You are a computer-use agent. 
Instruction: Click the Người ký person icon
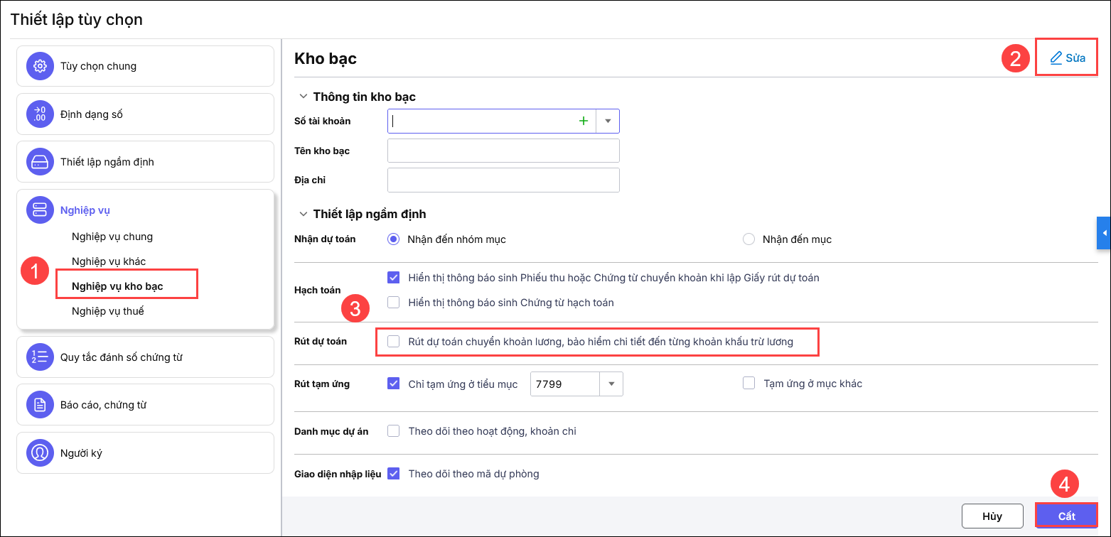pos(41,452)
